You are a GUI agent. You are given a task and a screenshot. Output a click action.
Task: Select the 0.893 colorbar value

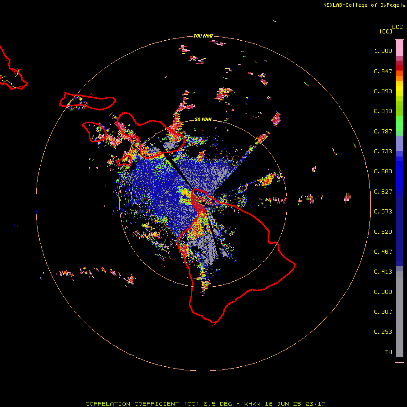[383, 91]
